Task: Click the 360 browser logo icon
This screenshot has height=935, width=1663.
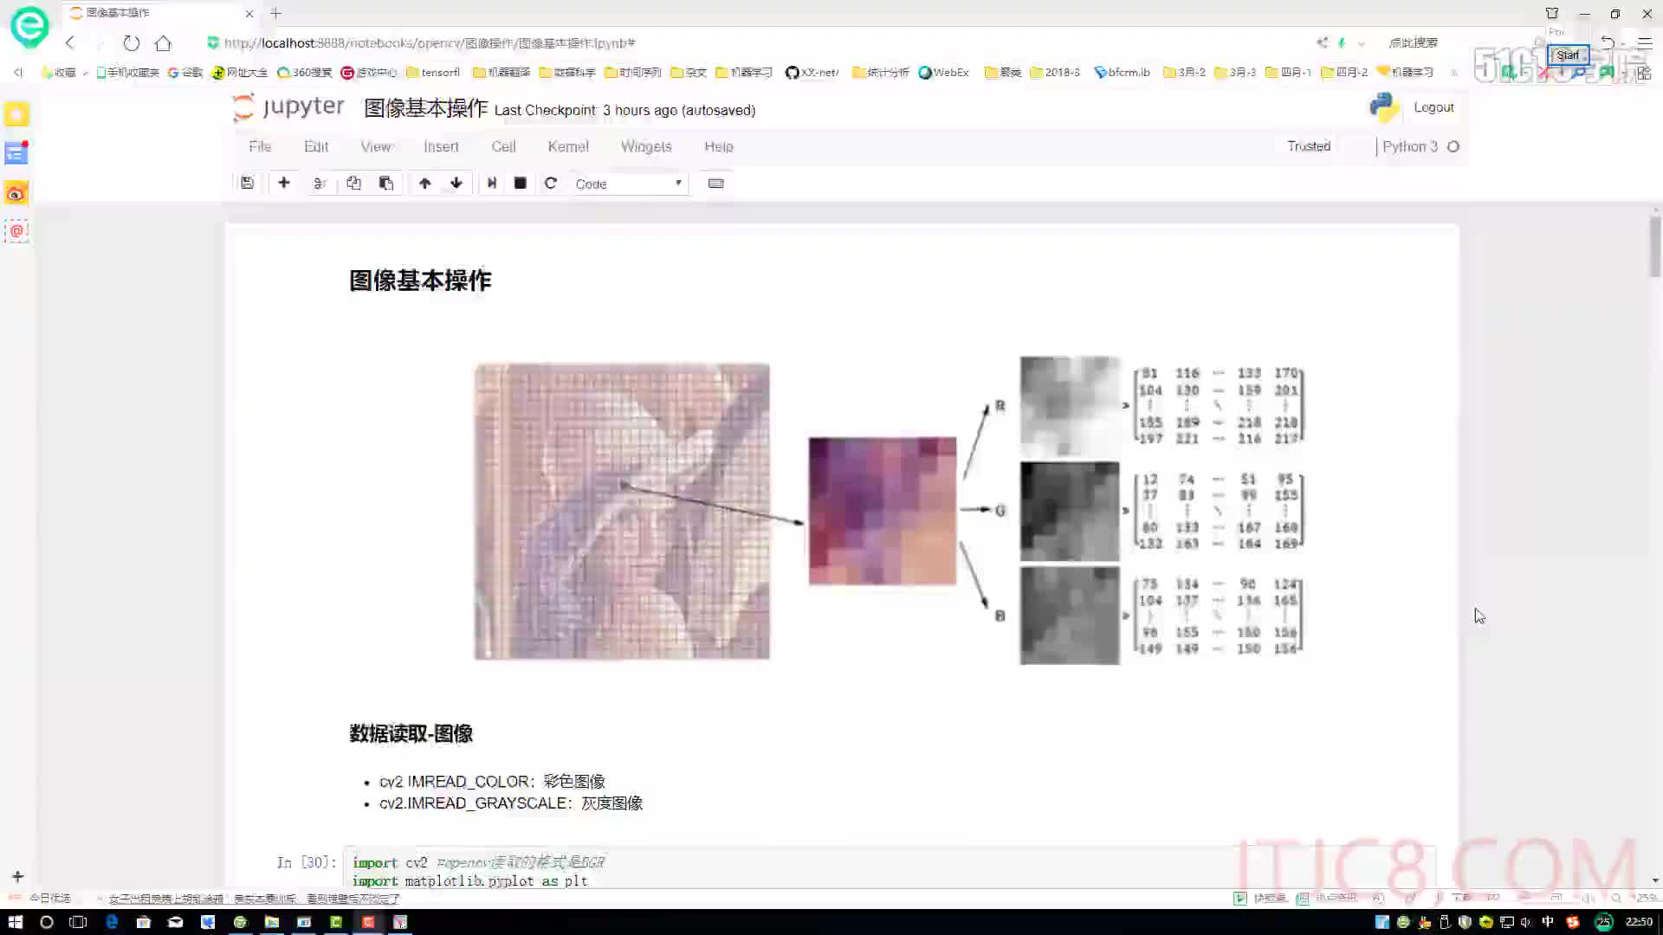Action: click(x=29, y=26)
